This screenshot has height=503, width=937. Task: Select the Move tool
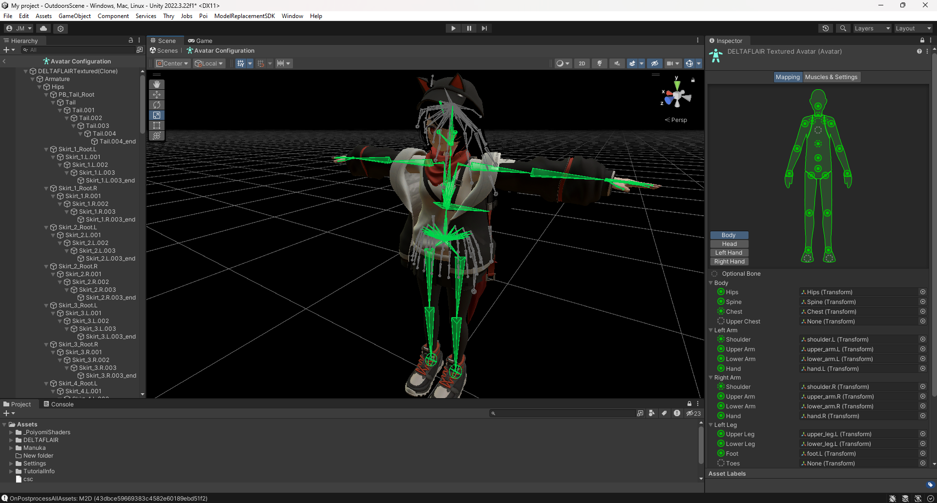click(157, 95)
